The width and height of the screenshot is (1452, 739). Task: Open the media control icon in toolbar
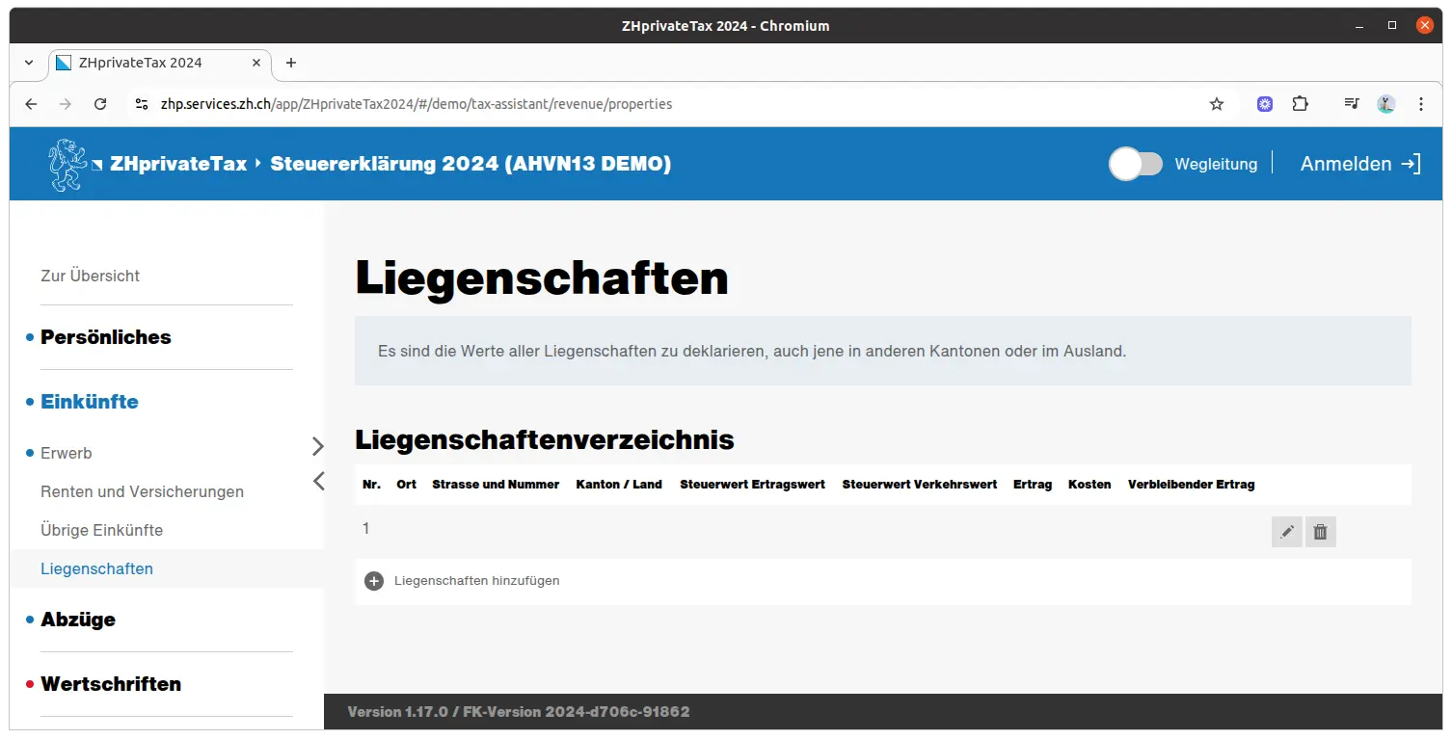tap(1352, 104)
